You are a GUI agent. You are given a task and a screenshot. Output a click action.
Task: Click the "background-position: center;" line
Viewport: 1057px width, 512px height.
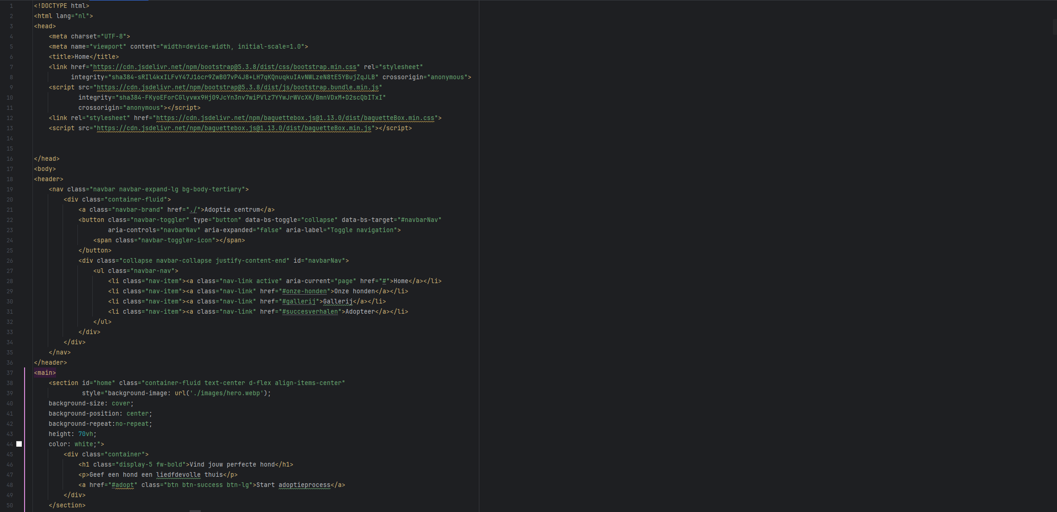tap(101, 414)
